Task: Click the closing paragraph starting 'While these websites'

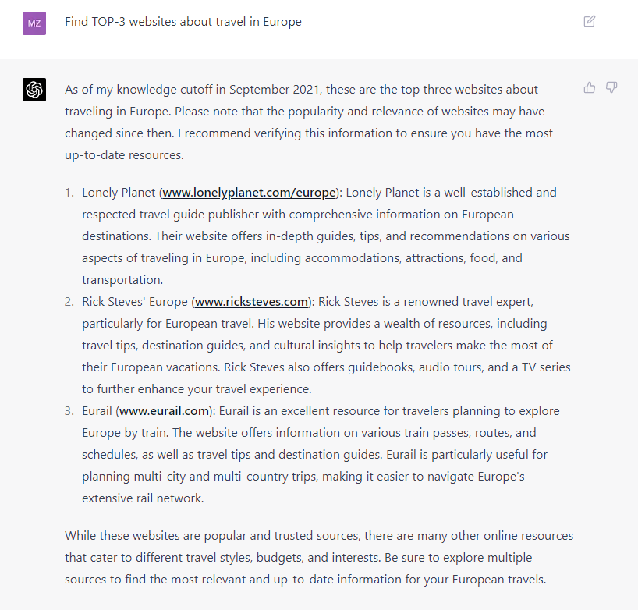Action: click(x=319, y=558)
